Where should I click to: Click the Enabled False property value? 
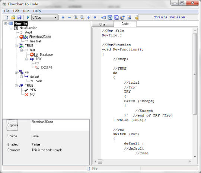[x=36, y=144]
